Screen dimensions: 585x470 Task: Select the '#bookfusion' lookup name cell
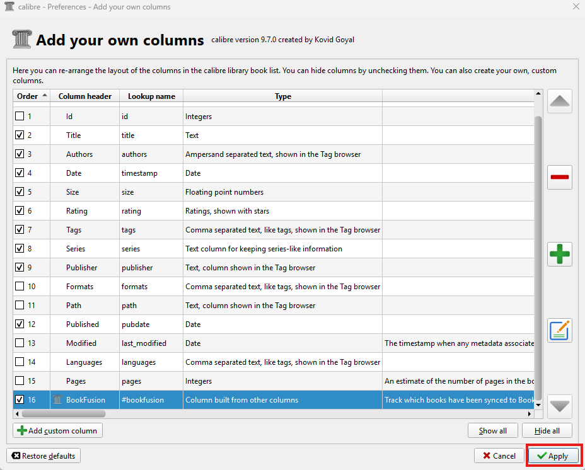click(x=151, y=400)
